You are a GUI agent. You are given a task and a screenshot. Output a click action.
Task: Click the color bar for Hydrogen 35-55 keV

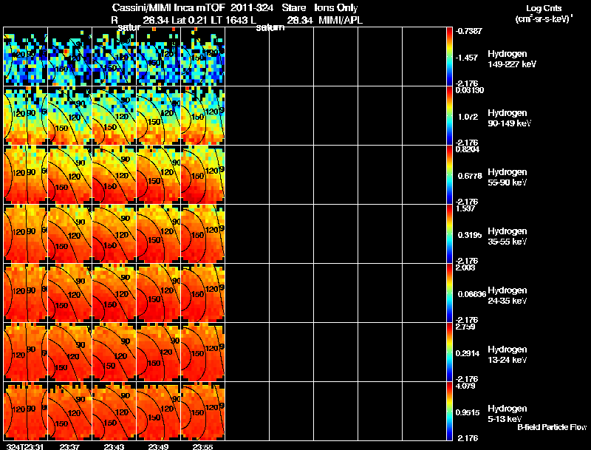pos(449,234)
